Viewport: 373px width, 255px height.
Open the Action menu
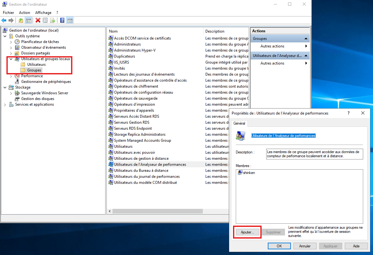click(24, 13)
